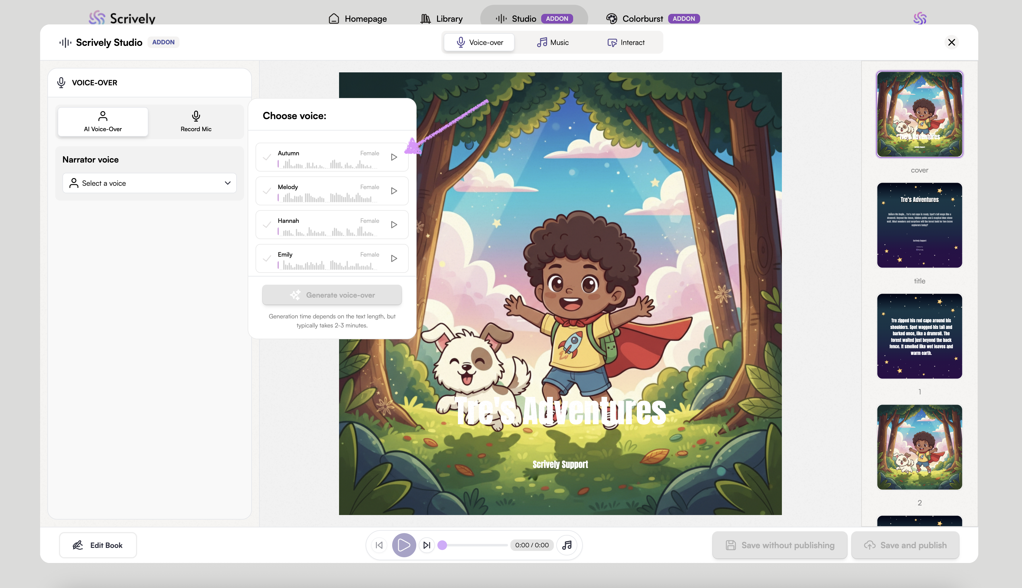Play the Emily voice preview

click(x=394, y=258)
